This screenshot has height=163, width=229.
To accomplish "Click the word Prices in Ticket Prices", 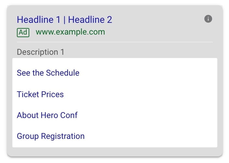I will point(52,94).
